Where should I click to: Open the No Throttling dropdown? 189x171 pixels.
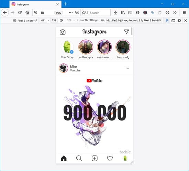coord(90,20)
